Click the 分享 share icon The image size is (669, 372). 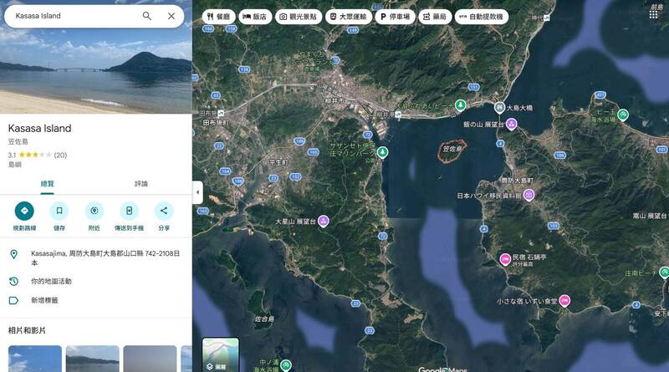(x=164, y=211)
